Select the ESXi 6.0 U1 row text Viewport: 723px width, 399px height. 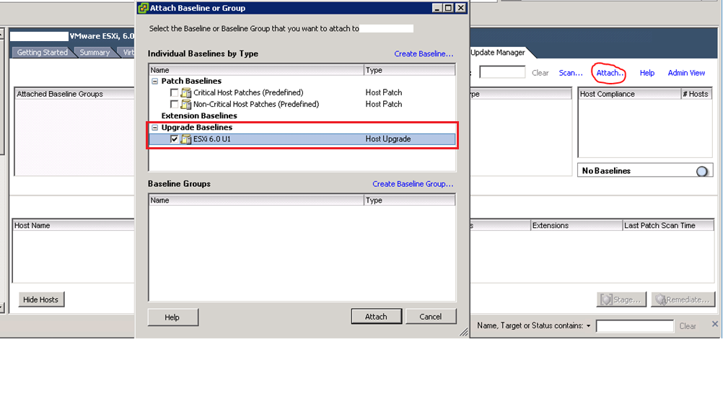tap(211, 139)
